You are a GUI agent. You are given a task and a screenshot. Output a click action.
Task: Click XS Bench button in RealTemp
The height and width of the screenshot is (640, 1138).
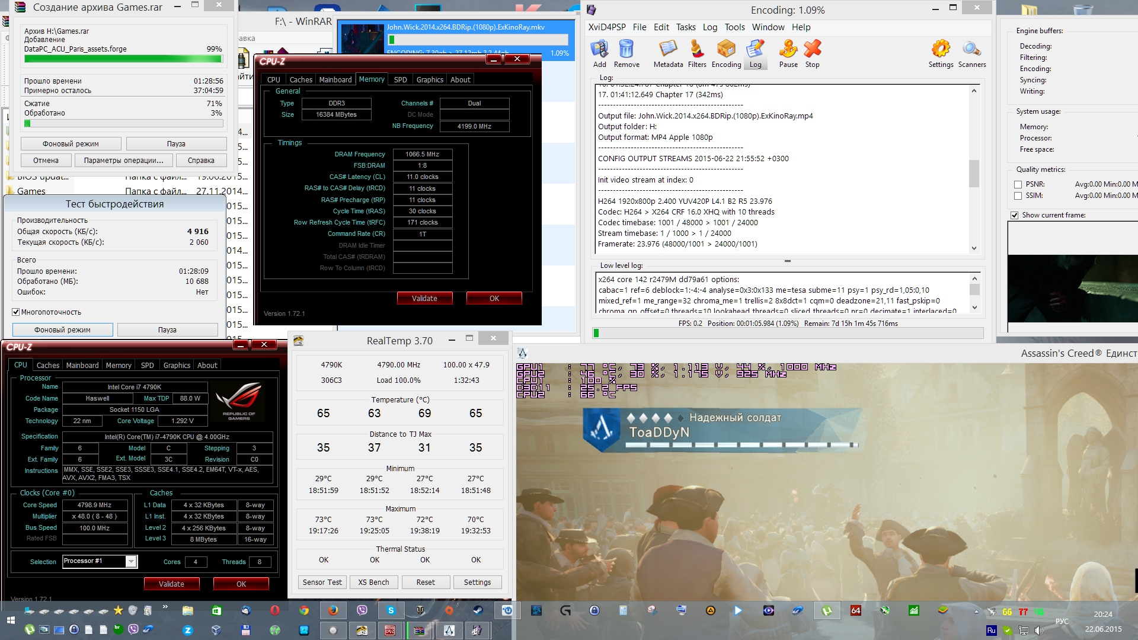pos(373,583)
